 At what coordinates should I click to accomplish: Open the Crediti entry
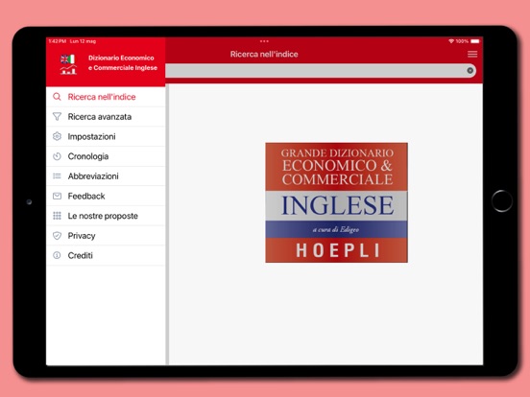(x=106, y=255)
